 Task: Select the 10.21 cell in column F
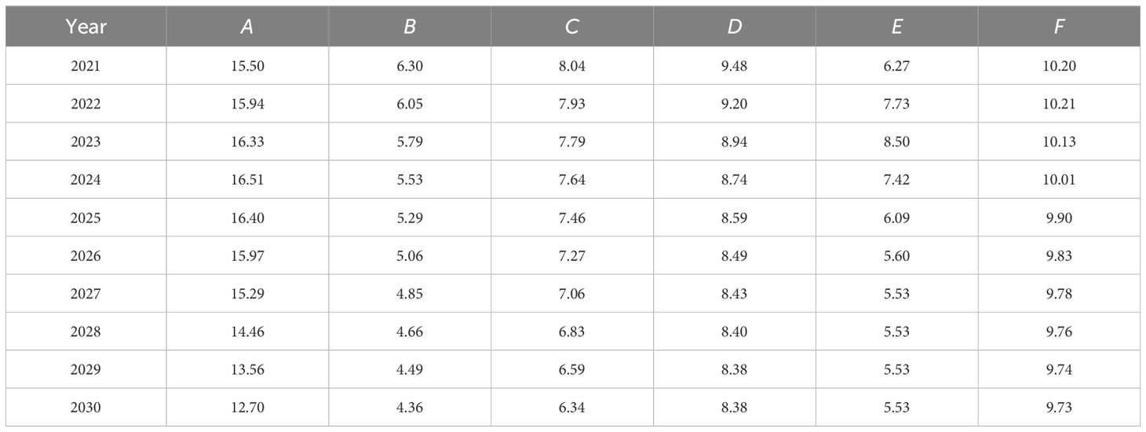(x=1059, y=104)
